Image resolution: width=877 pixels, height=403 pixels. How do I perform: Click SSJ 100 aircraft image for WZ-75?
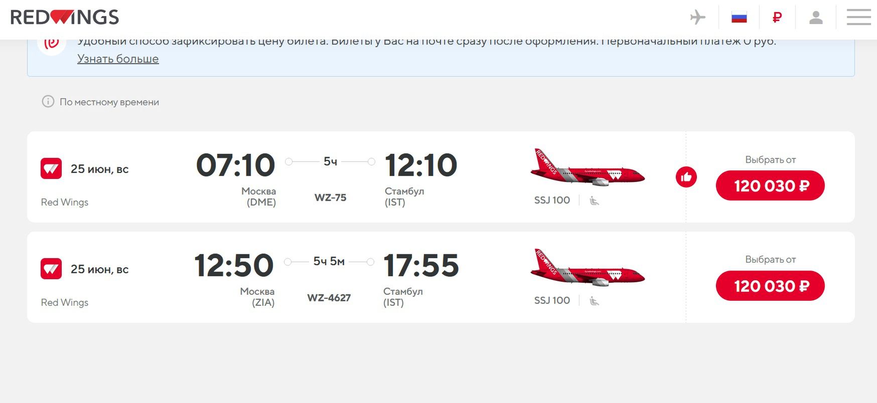587,168
